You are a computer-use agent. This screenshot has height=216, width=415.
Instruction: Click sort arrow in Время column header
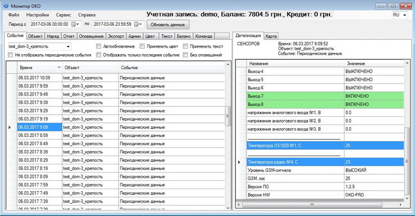[59, 68]
